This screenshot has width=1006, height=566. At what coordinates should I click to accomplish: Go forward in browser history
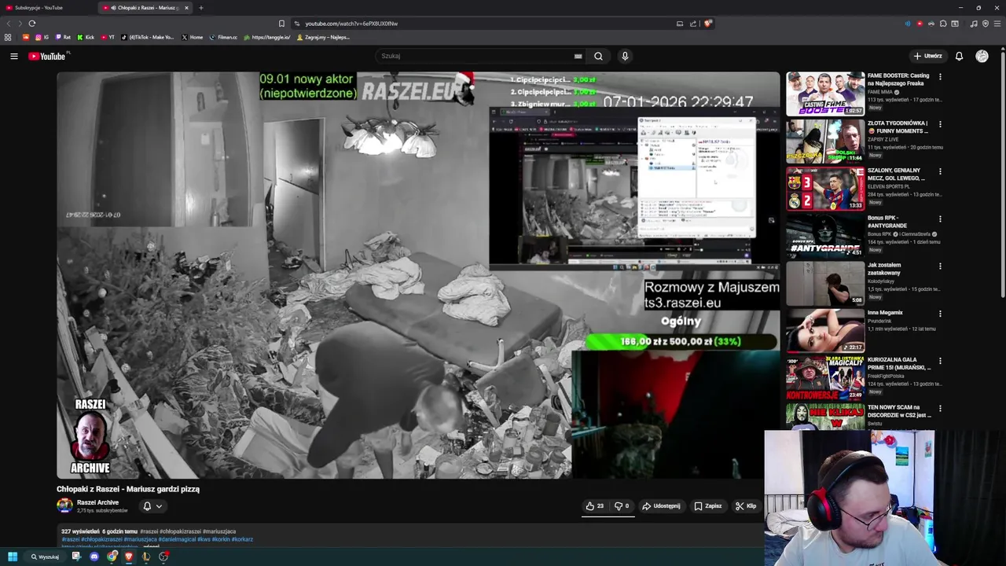(20, 24)
